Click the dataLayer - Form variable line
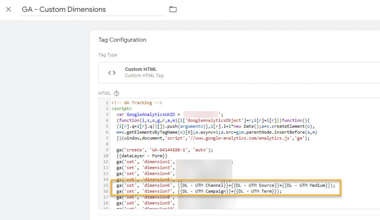The width and height of the screenshot is (380, 220). point(142,156)
